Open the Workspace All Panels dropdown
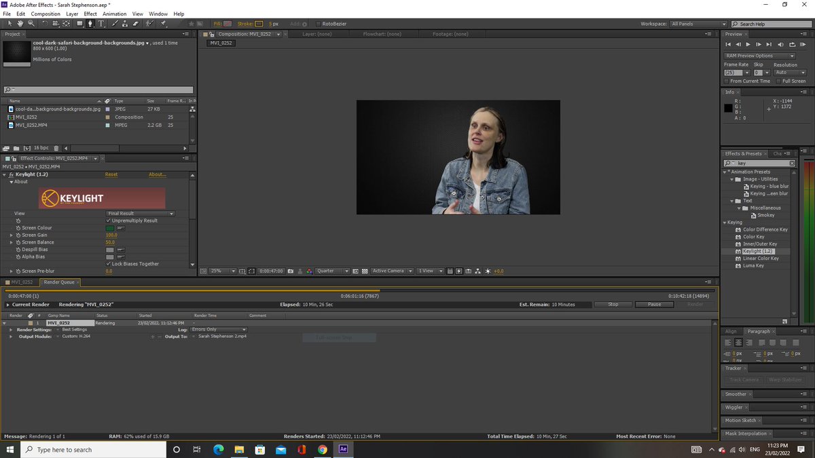 tap(698, 24)
